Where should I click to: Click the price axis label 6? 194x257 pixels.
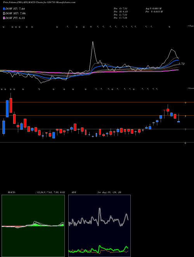pyautogui.click(x=185, y=143)
